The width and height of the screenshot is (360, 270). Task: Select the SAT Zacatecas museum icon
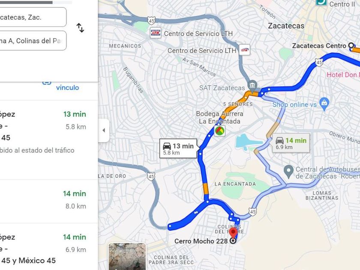click(x=252, y=85)
